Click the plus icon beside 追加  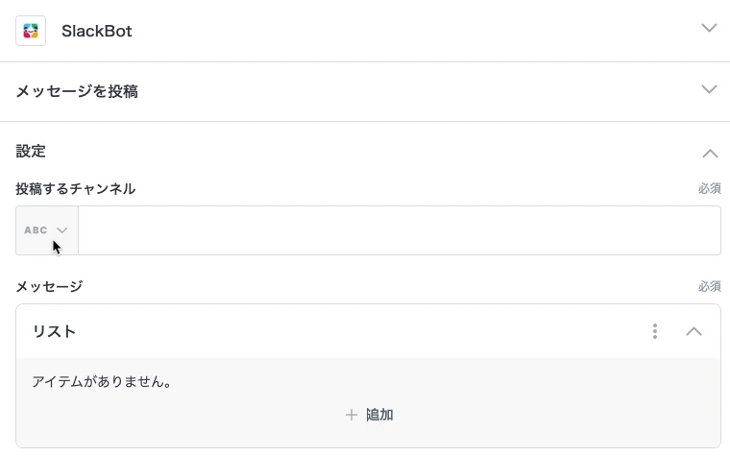(x=352, y=415)
